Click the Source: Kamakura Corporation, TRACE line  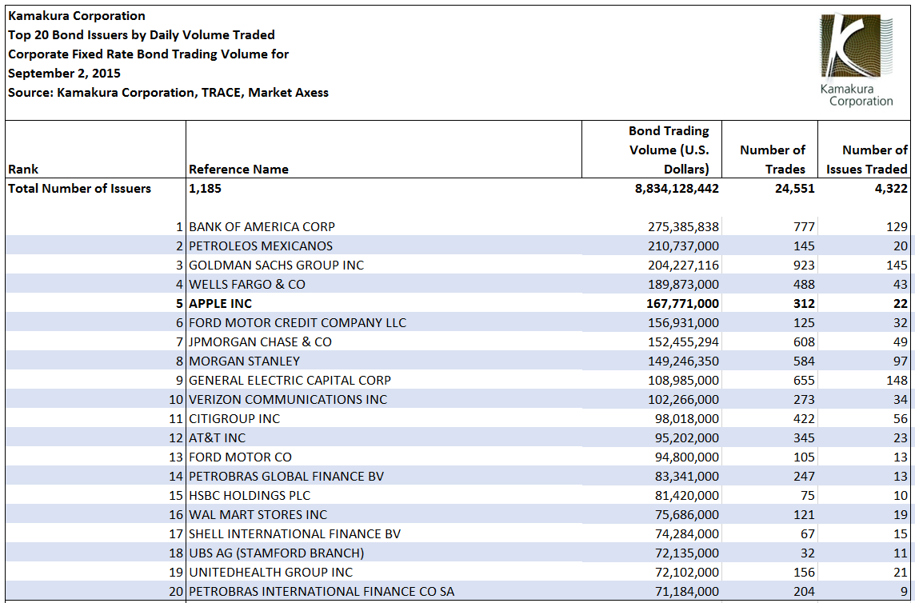[168, 92]
